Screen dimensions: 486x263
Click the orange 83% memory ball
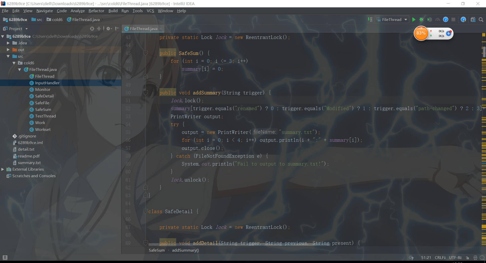(x=421, y=33)
